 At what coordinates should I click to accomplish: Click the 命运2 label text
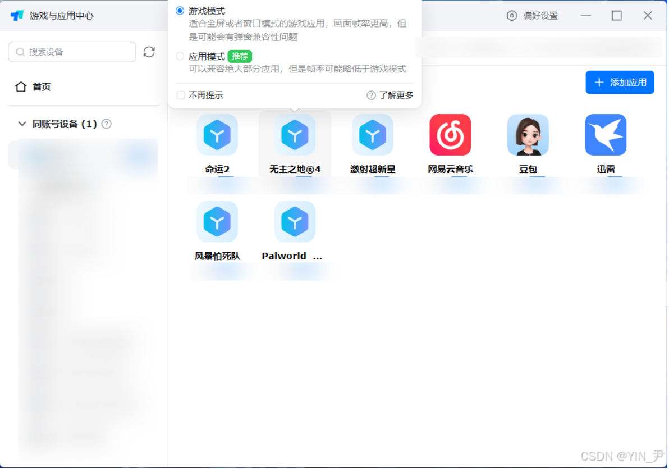217,169
